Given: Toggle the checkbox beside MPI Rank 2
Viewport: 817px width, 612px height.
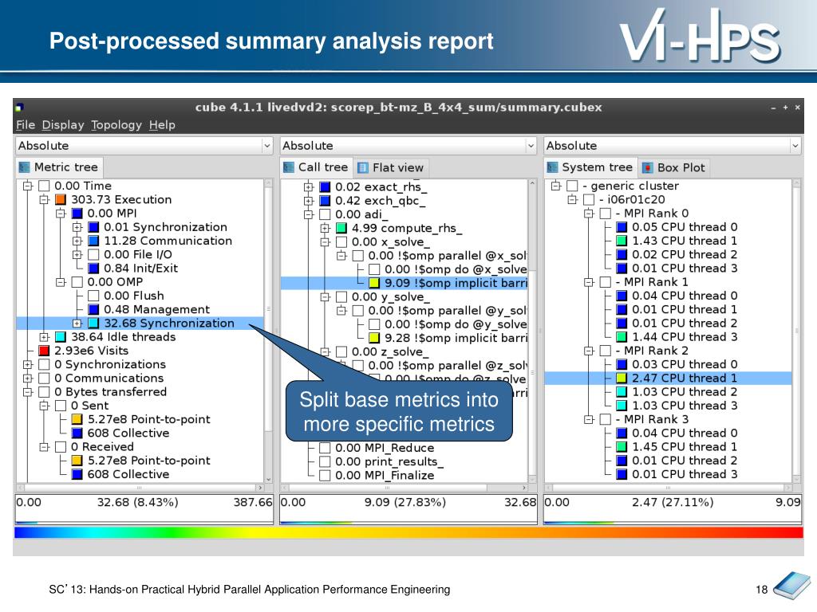Looking at the screenshot, I should 606,351.
